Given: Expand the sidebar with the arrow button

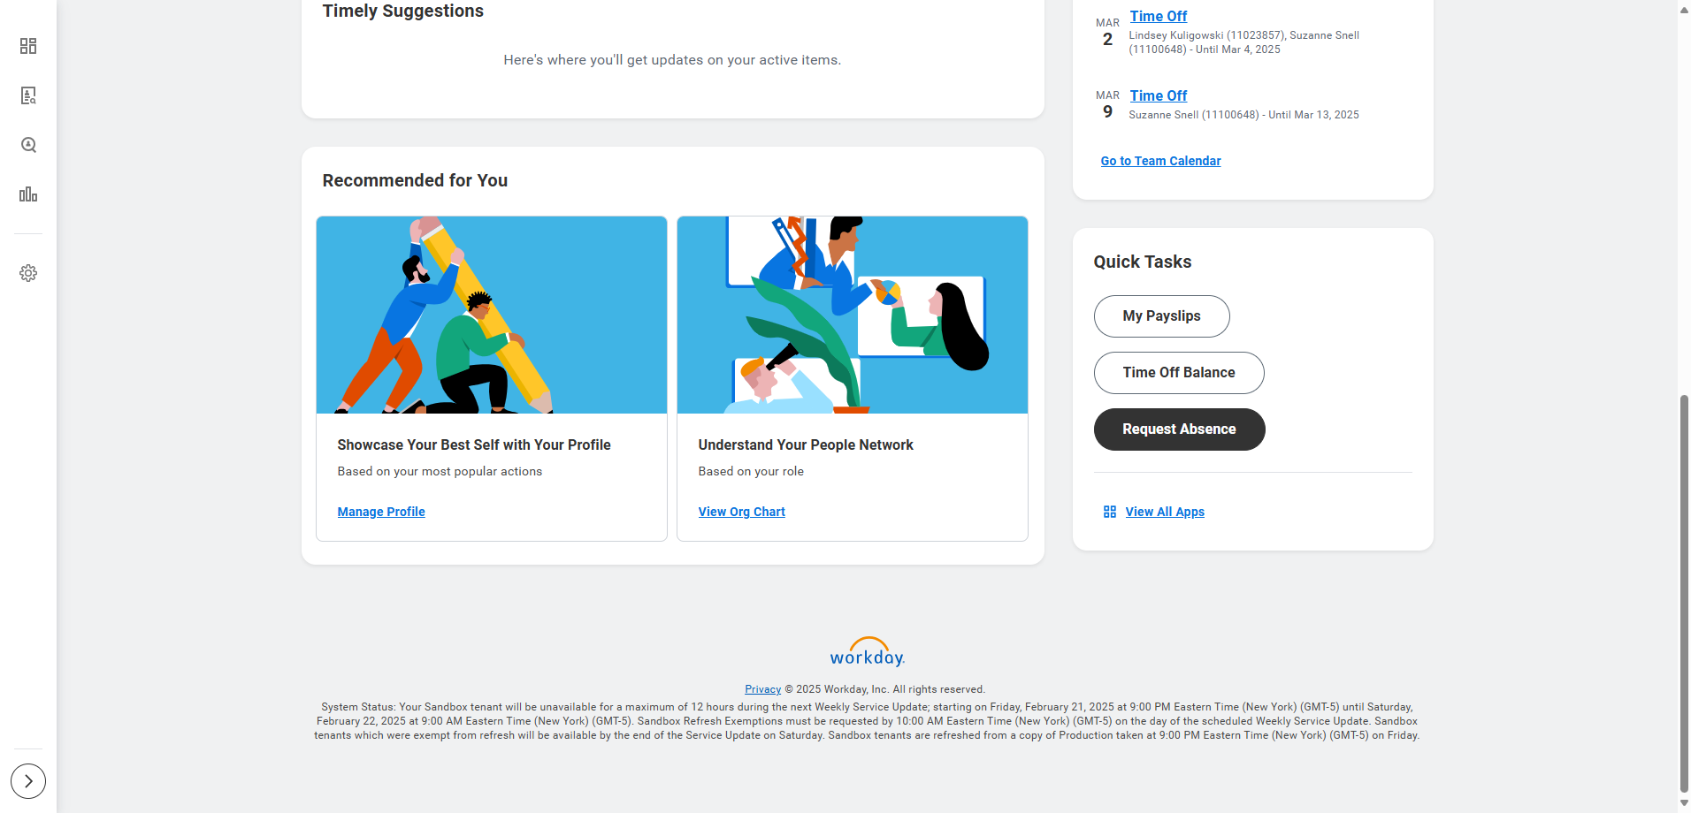Looking at the screenshot, I should 28,781.
